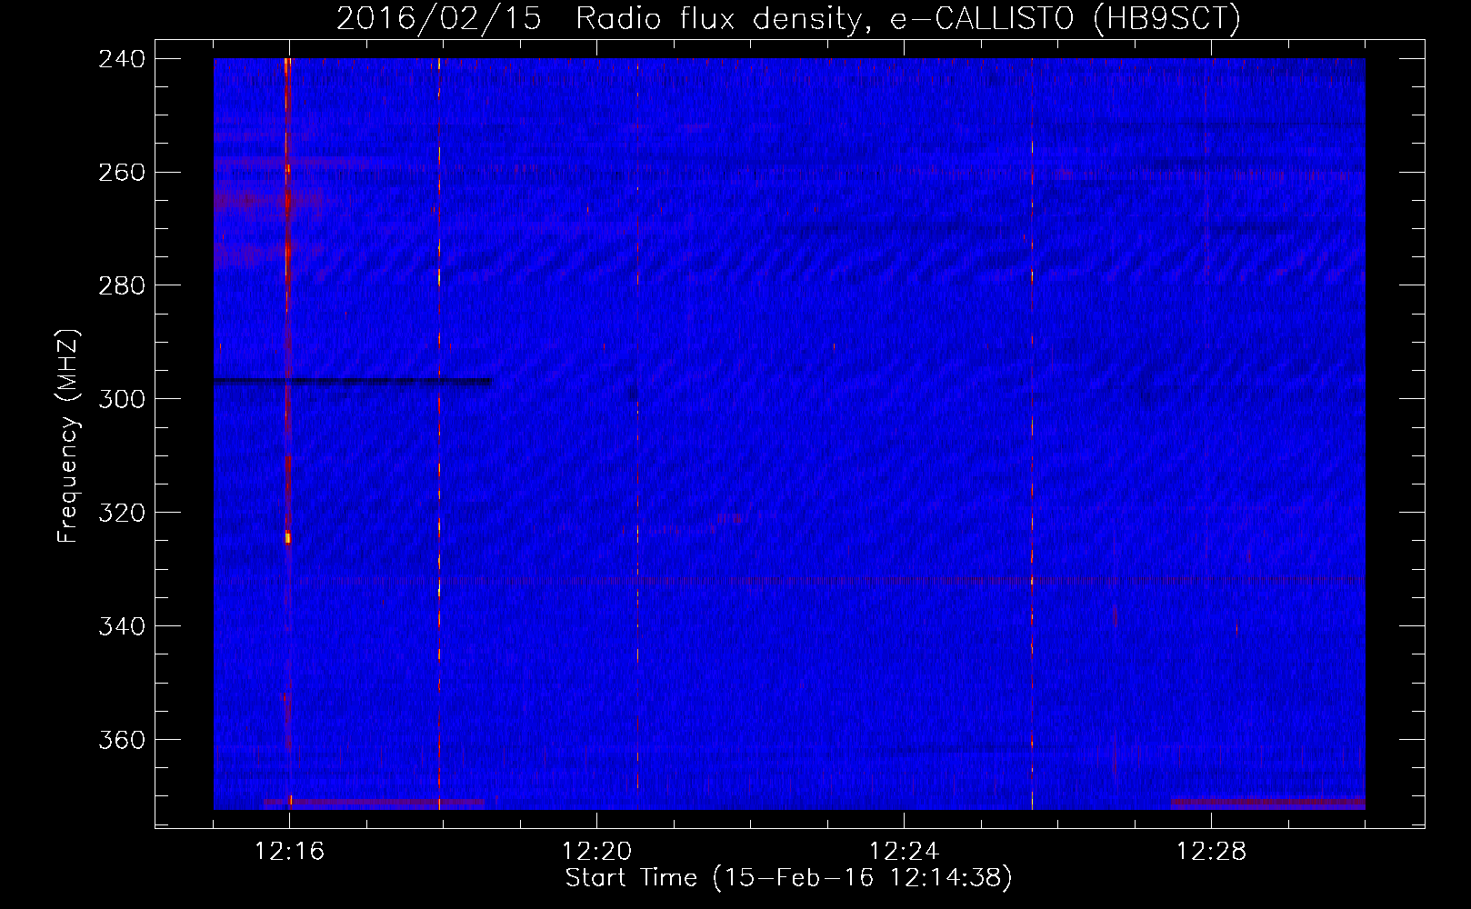Screen dimensions: 1471x909
Task: Click the 260 frequency tick label
Action: 122,172
